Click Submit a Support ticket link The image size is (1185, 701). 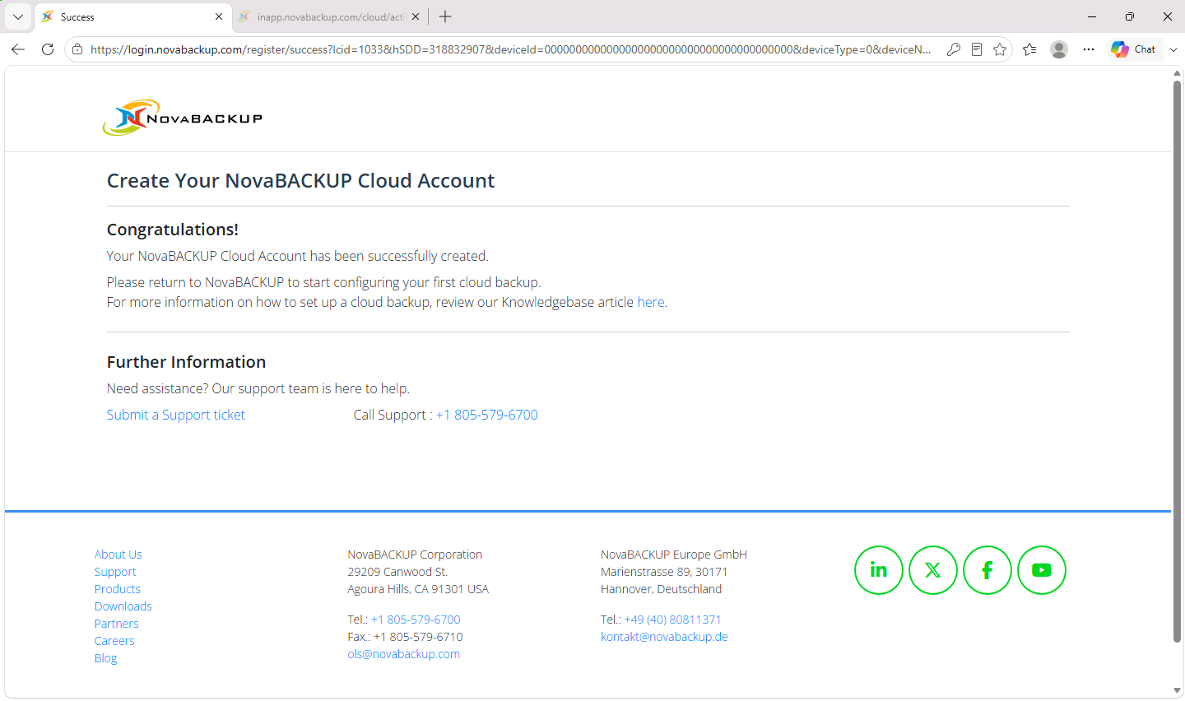(x=176, y=415)
